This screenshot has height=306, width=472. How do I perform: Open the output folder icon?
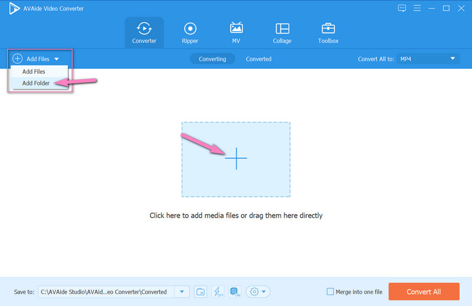(201, 292)
